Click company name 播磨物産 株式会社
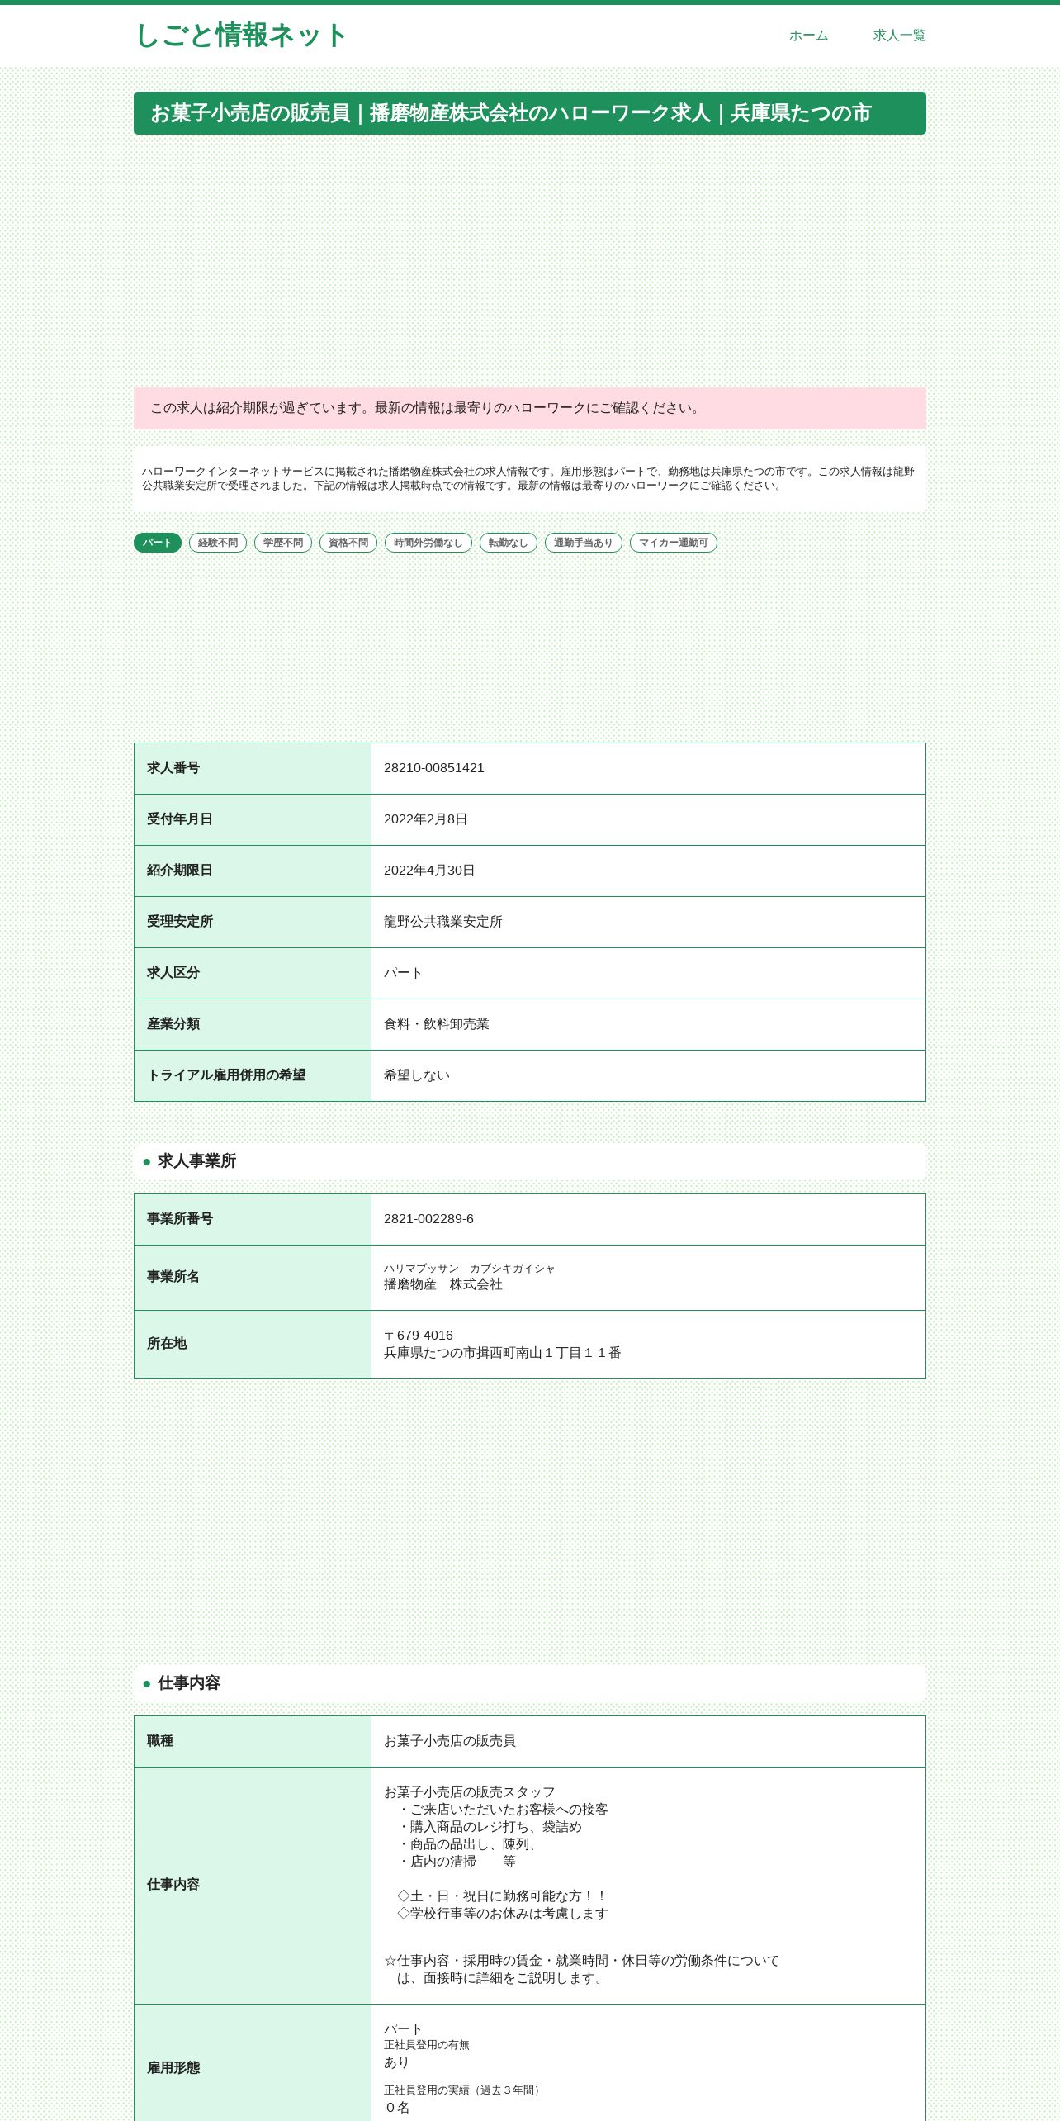 [x=443, y=1284]
